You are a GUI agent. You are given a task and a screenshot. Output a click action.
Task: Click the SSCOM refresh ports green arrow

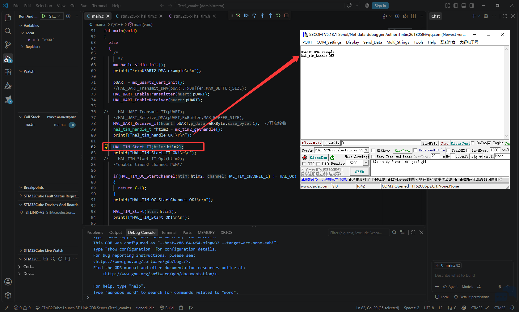click(332, 158)
